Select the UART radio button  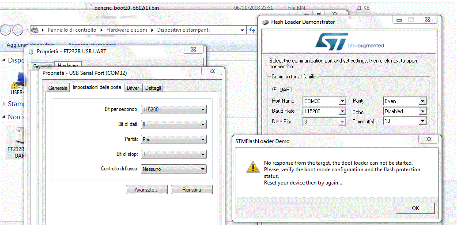point(275,89)
